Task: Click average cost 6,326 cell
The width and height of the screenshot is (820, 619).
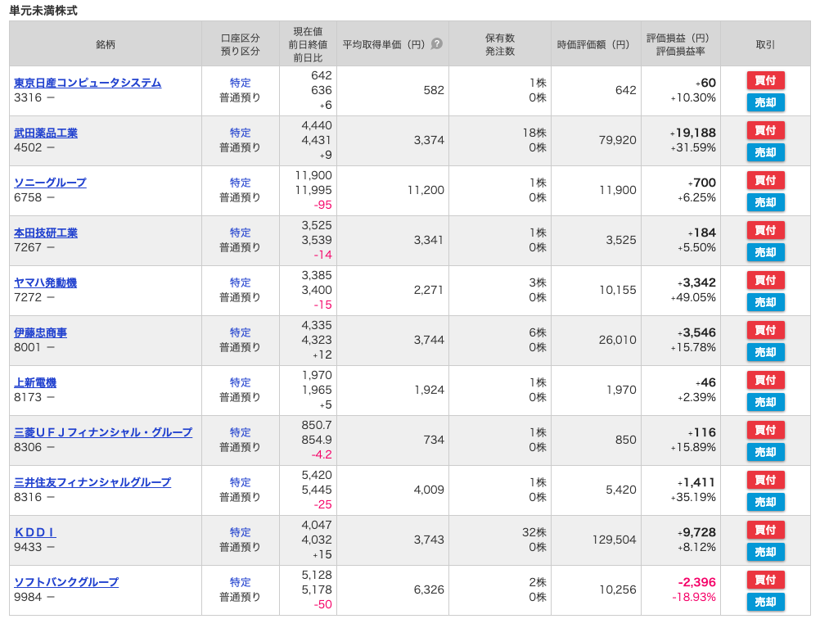Action: (429, 590)
